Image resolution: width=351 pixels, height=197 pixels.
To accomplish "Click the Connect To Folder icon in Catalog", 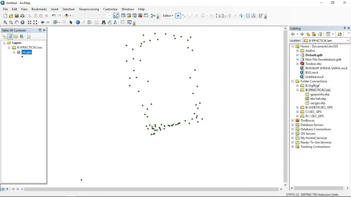I will tap(340, 34).
